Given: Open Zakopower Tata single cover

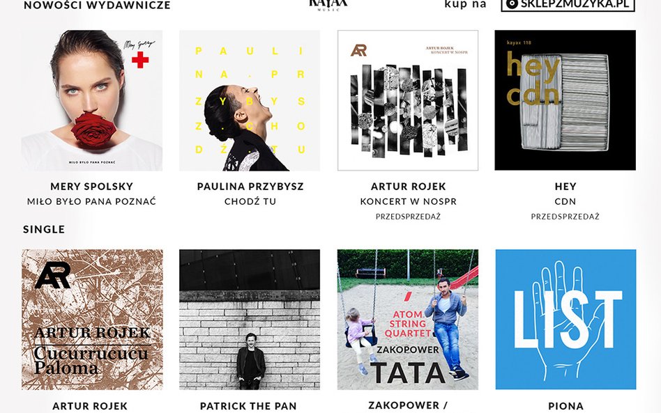Looking at the screenshot, I should tap(408, 320).
